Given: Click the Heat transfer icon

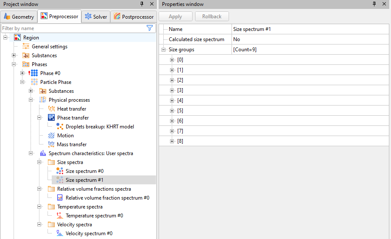Looking at the screenshot, I should [51, 109].
